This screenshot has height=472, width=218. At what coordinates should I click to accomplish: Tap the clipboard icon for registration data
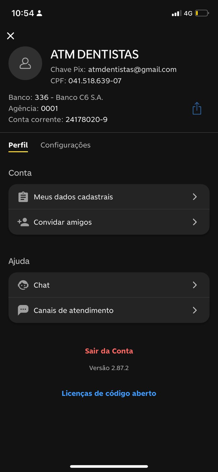coord(23,197)
